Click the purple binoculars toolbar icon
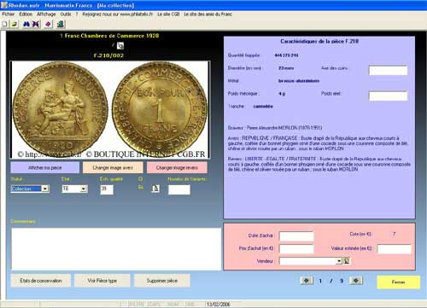 [36, 24]
